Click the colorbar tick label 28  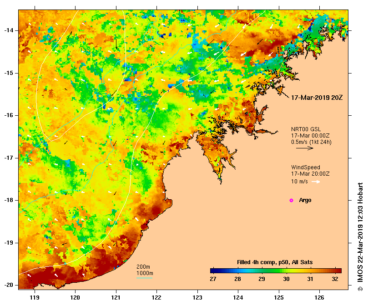(237, 279)
